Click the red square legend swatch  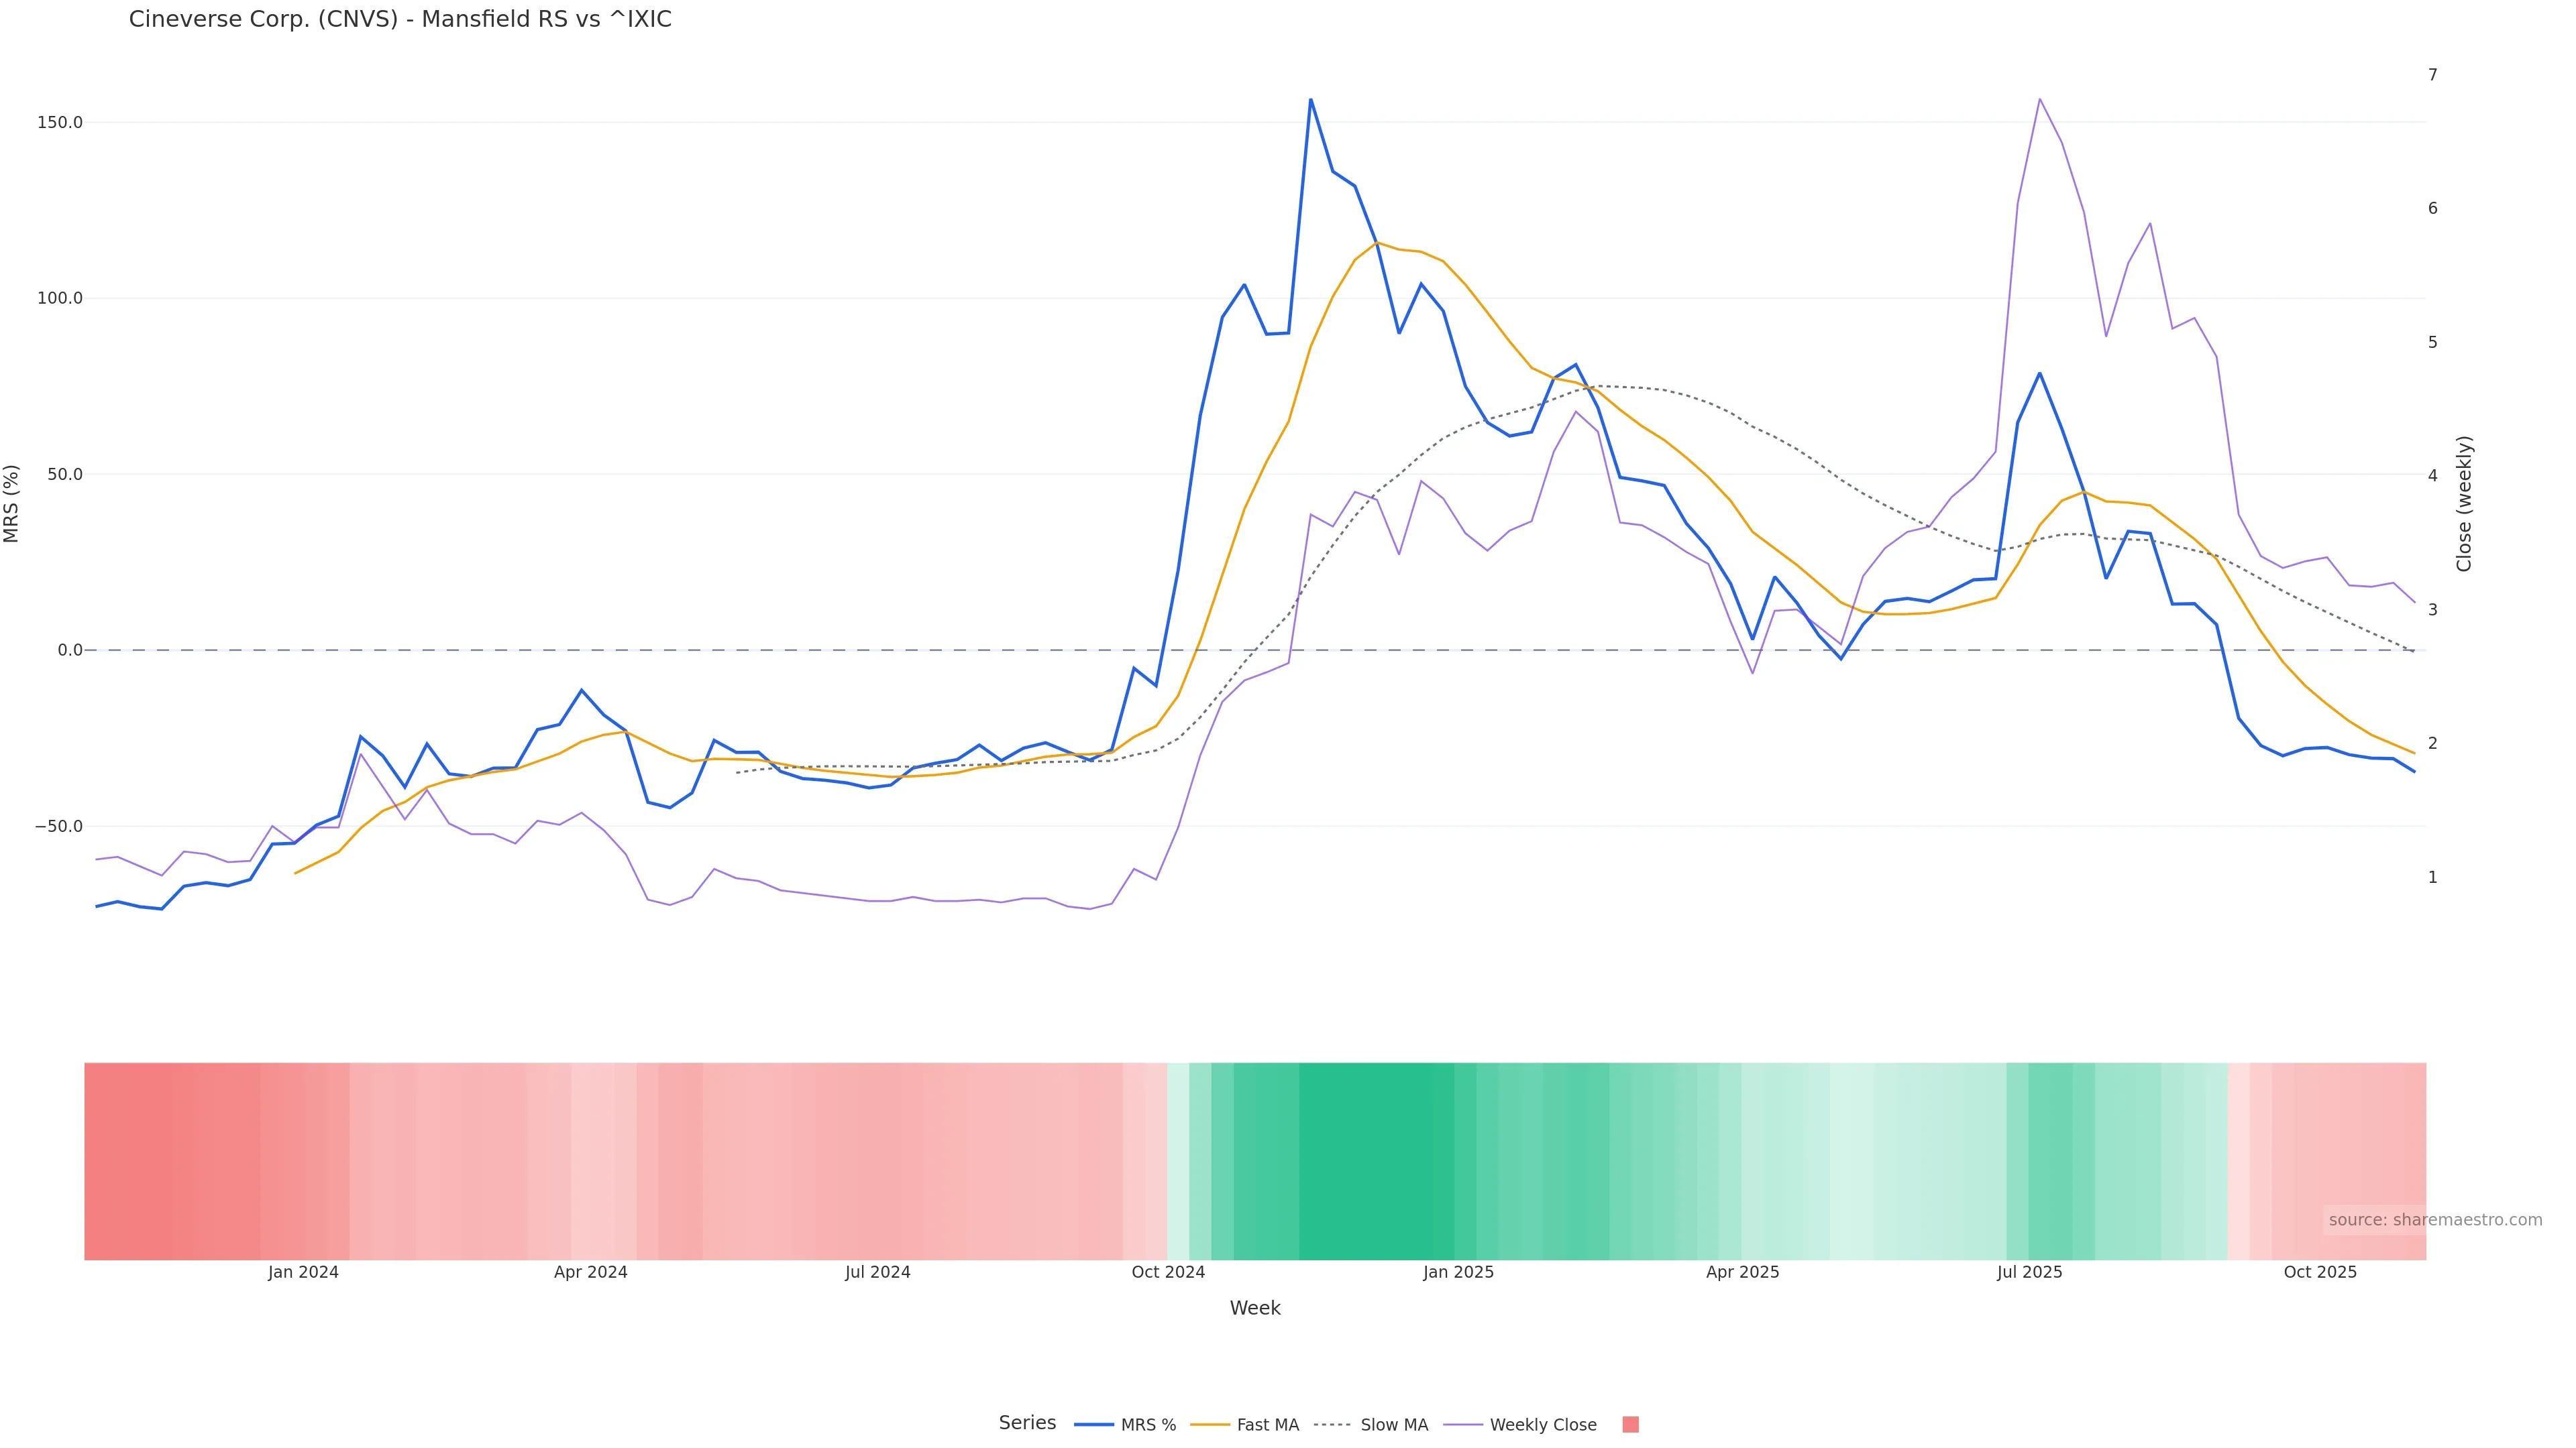(x=1630, y=1425)
